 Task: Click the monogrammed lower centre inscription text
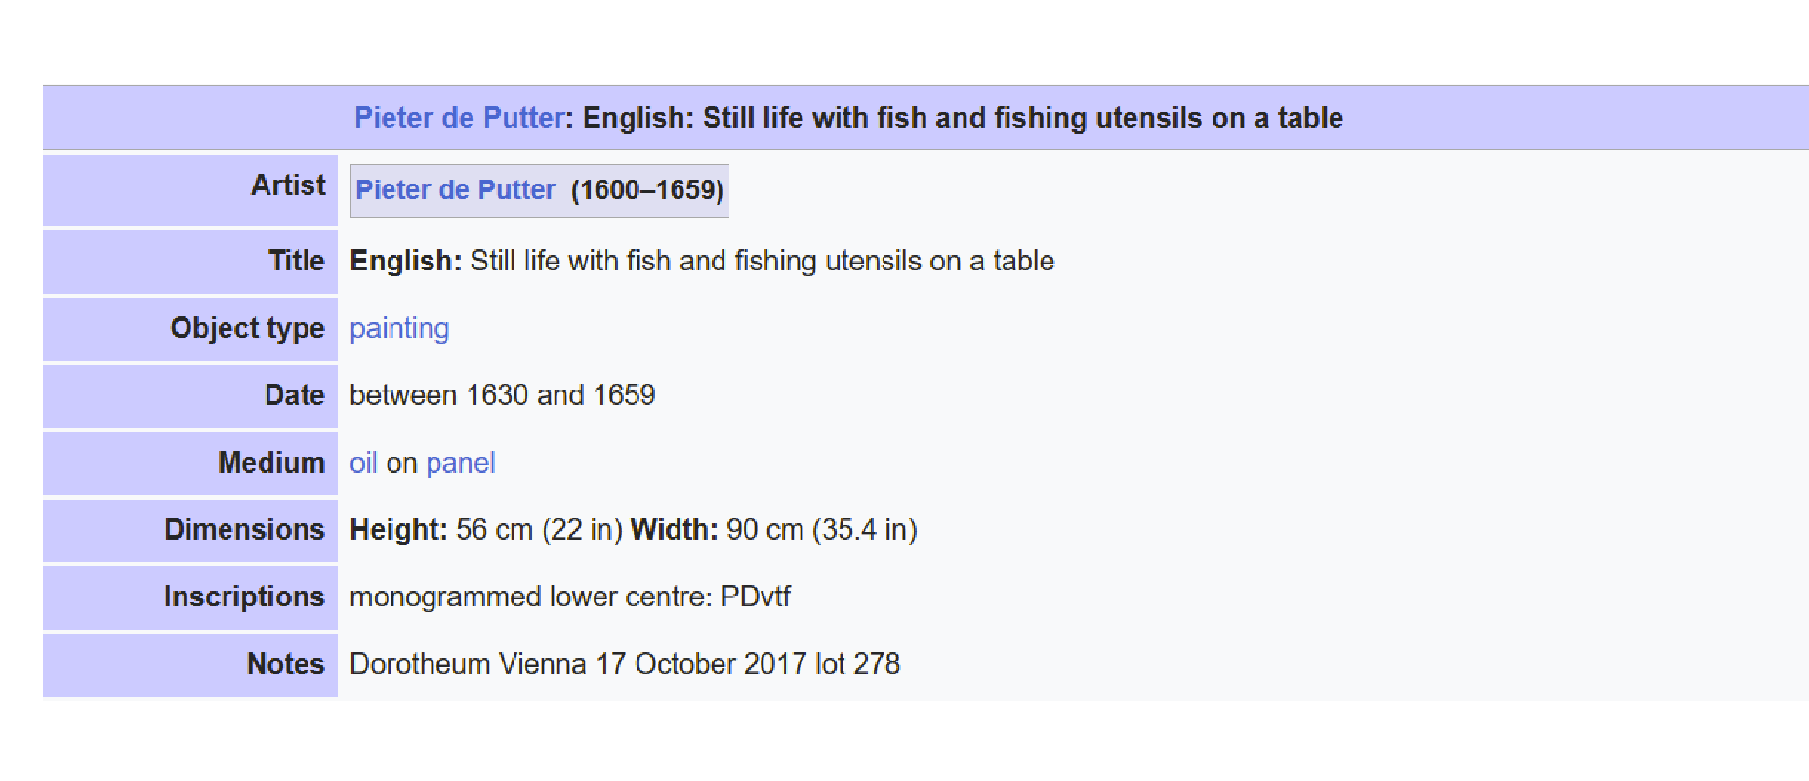pyautogui.click(x=570, y=596)
